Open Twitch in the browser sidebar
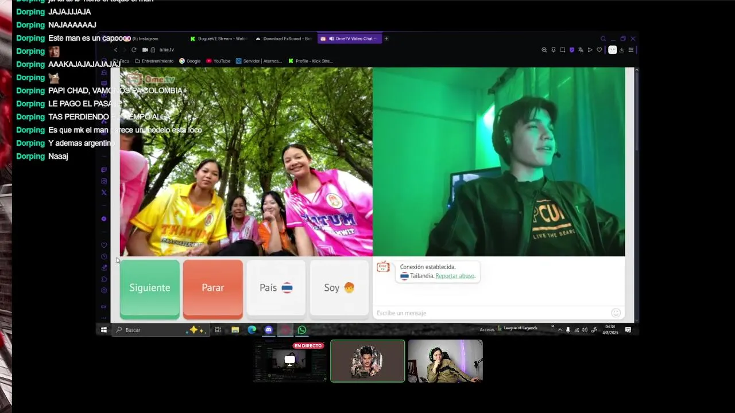This screenshot has width=735, height=413. [x=104, y=170]
